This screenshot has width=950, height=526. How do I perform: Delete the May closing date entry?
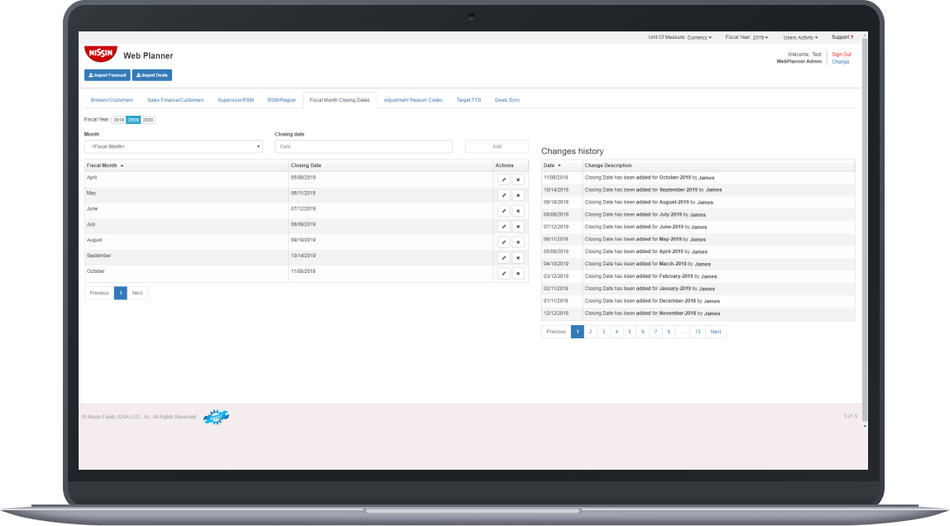click(518, 194)
